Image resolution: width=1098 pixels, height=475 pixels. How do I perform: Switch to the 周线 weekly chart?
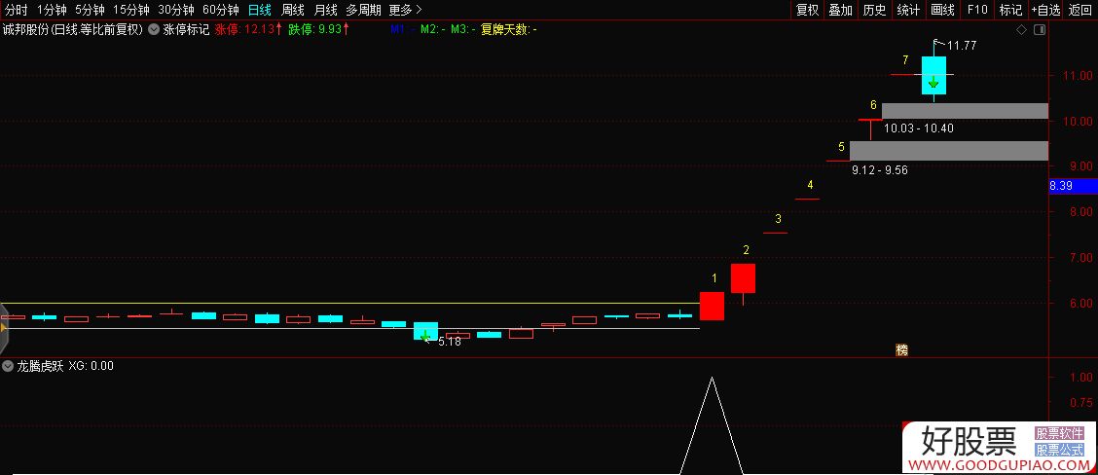(x=293, y=10)
